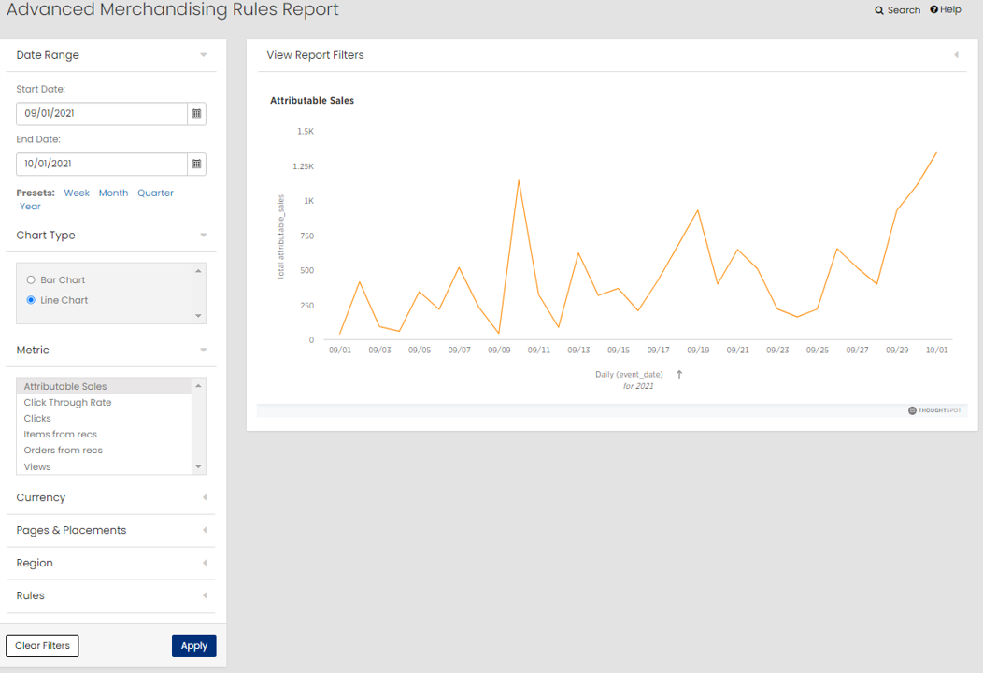
Task: Click the Quarter preset link
Action: [155, 193]
